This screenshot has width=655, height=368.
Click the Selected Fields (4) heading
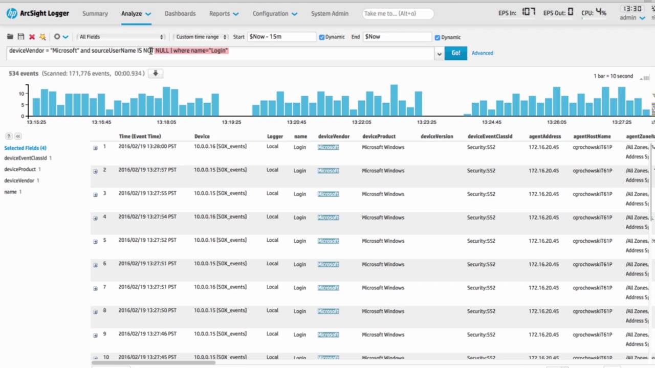click(x=26, y=148)
